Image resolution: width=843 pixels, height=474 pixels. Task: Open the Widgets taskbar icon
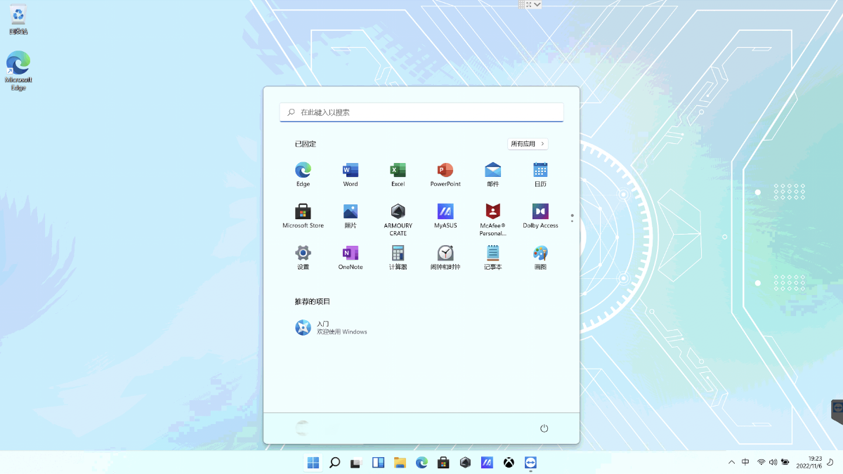click(x=378, y=463)
